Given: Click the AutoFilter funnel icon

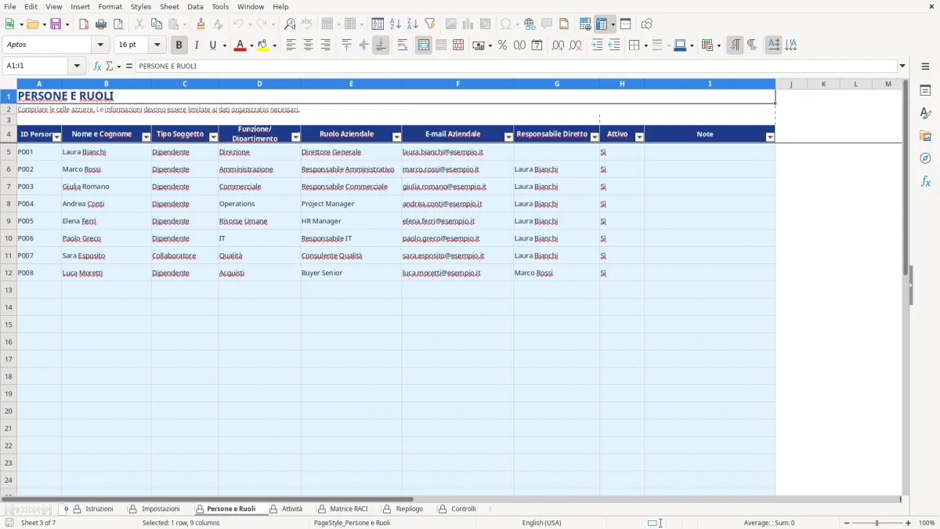Looking at the screenshot, I should 429,24.
